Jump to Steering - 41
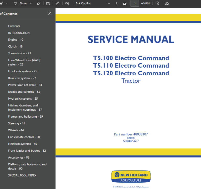201x189 pixels. [16, 123]
